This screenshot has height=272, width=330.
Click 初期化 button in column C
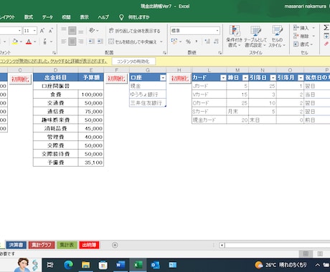click(20, 79)
